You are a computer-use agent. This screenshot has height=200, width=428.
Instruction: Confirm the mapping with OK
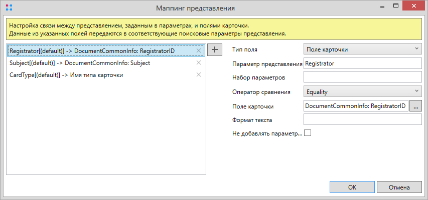tap(352, 187)
